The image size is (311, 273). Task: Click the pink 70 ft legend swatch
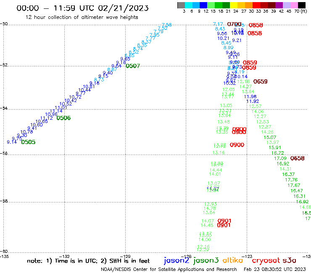click(294, 5)
